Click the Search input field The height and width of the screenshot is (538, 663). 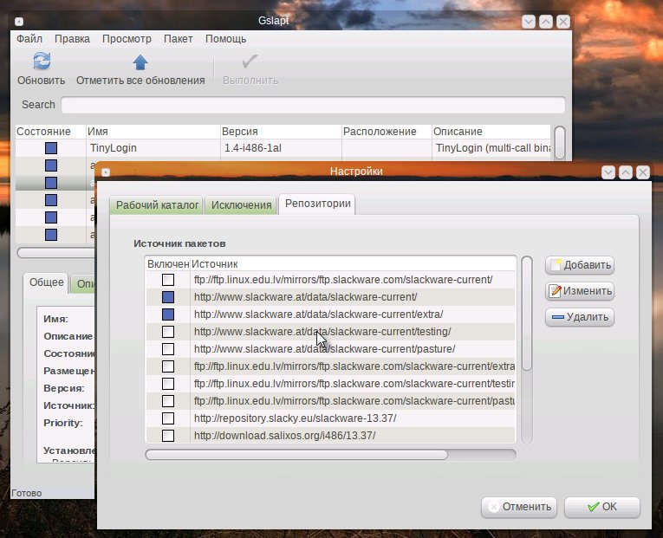point(313,105)
